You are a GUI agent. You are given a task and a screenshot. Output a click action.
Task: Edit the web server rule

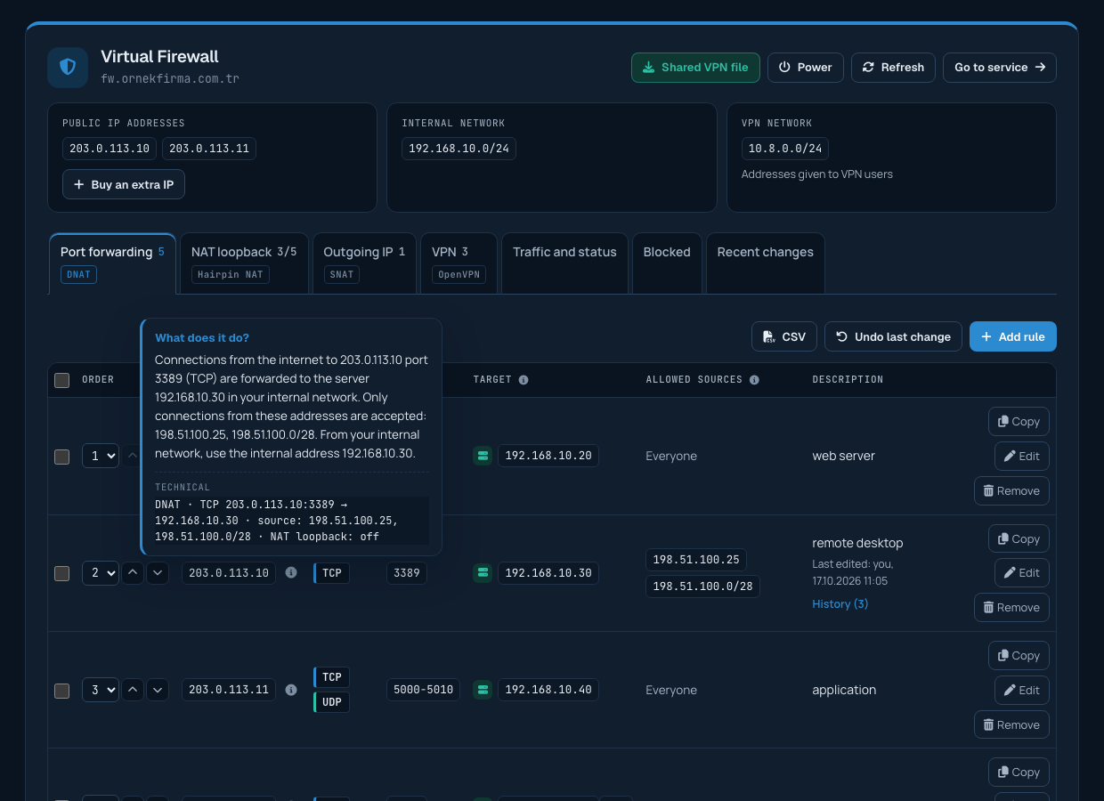coord(1022,457)
